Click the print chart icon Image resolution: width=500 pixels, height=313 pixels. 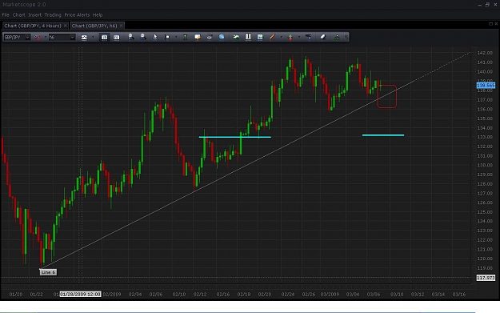pos(210,37)
